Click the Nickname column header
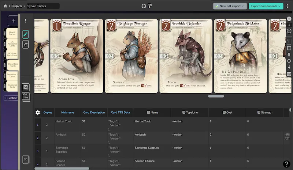 click(x=67, y=112)
